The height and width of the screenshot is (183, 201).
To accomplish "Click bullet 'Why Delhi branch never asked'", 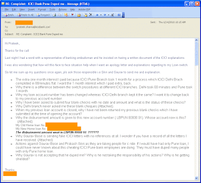I will [65, 106].
